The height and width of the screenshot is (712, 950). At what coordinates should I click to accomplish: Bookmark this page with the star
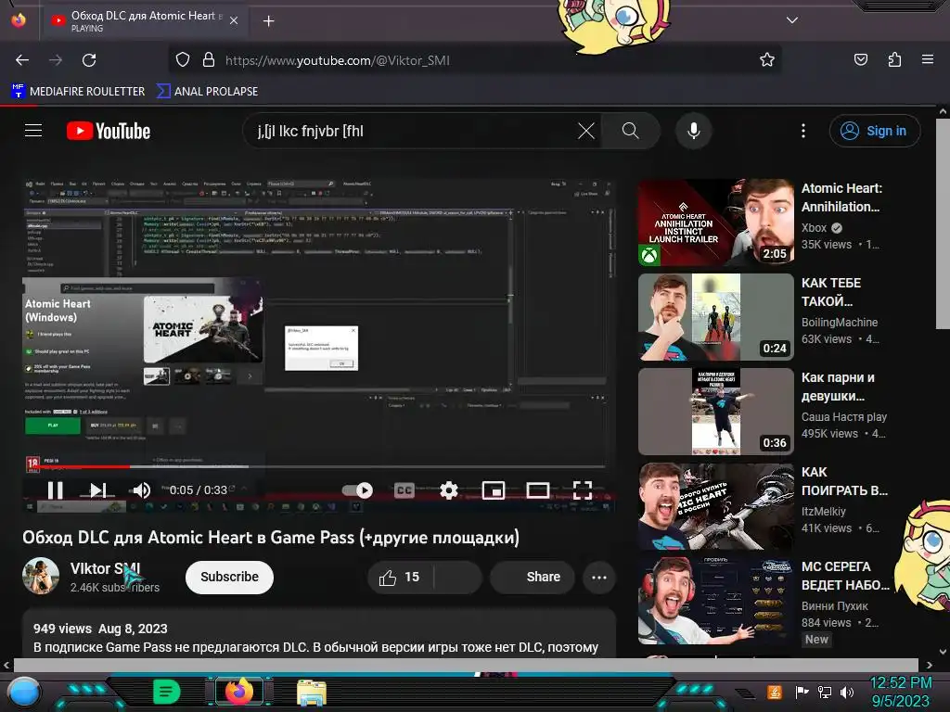(x=767, y=60)
